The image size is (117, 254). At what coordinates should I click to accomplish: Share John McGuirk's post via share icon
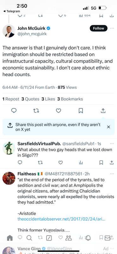tap(103, 110)
